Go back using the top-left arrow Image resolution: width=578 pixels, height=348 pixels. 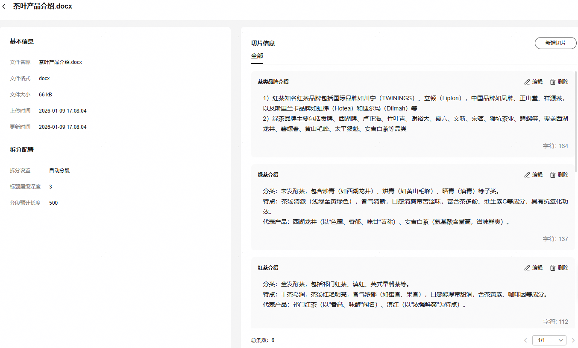4,6
